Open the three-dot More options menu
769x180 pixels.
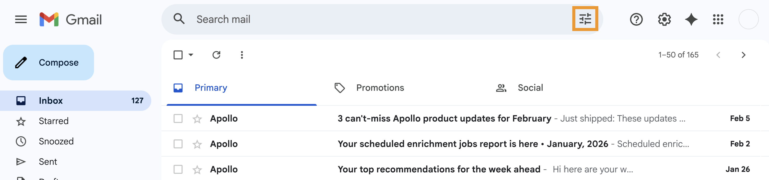tap(242, 55)
